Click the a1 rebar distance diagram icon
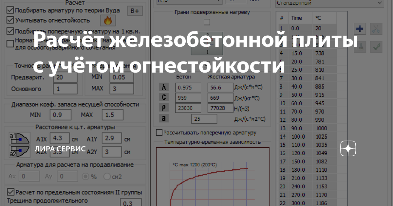 tap(19, 139)
